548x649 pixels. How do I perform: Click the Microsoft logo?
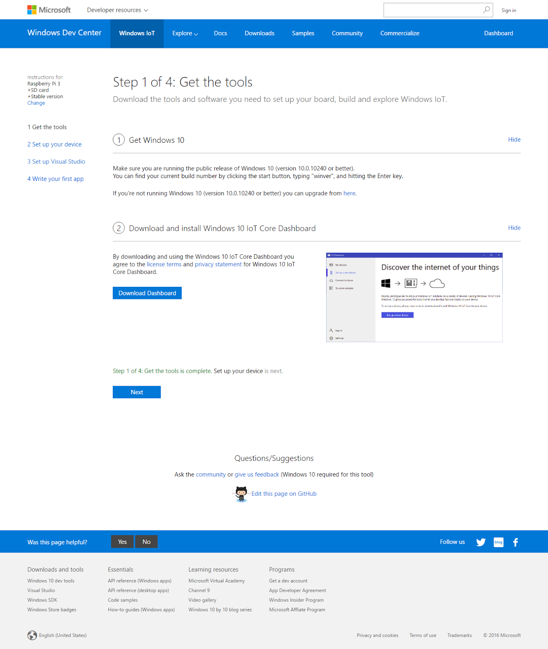pyautogui.click(x=49, y=10)
